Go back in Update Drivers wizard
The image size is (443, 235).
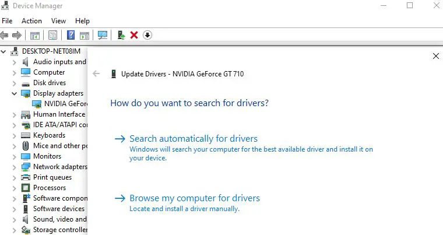(96, 74)
